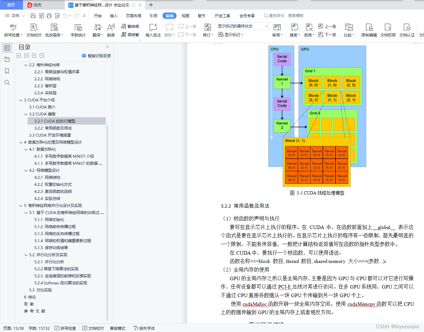Collapse the 3 CUDA 平台介绍 section
Image resolution: width=424 pixels, height=332 pixels.
coord(21,100)
